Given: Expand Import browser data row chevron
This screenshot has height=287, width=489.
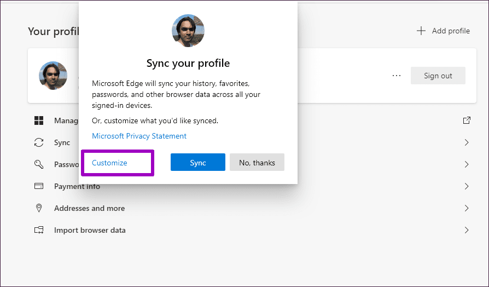Looking at the screenshot, I should click(x=467, y=230).
